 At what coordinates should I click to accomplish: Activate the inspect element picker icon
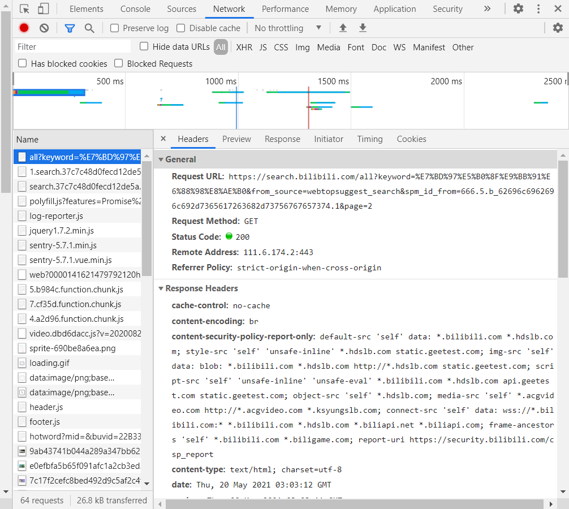click(24, 8)
